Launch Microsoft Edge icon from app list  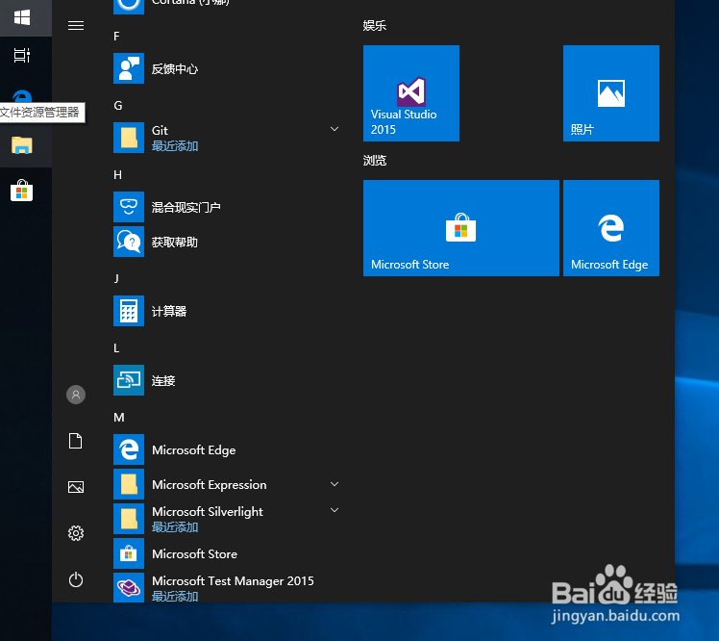[129, 449]
